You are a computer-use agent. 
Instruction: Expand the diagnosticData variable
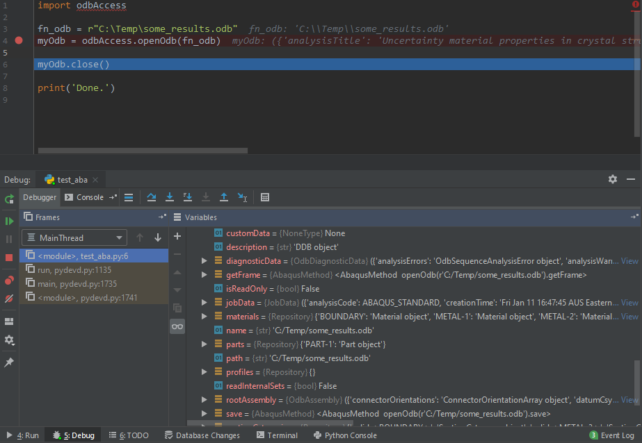click(204, 261)
